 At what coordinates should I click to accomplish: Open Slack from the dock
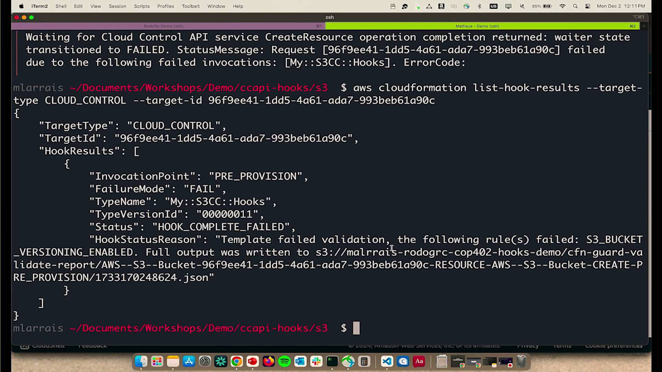pos(316,362)
